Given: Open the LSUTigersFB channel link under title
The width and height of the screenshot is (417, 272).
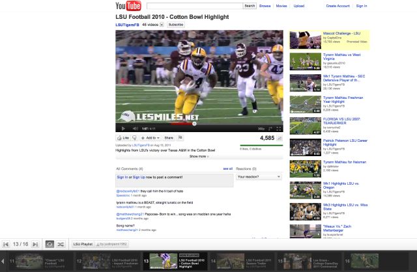Looking at the screenshot, I should [127, 25].
